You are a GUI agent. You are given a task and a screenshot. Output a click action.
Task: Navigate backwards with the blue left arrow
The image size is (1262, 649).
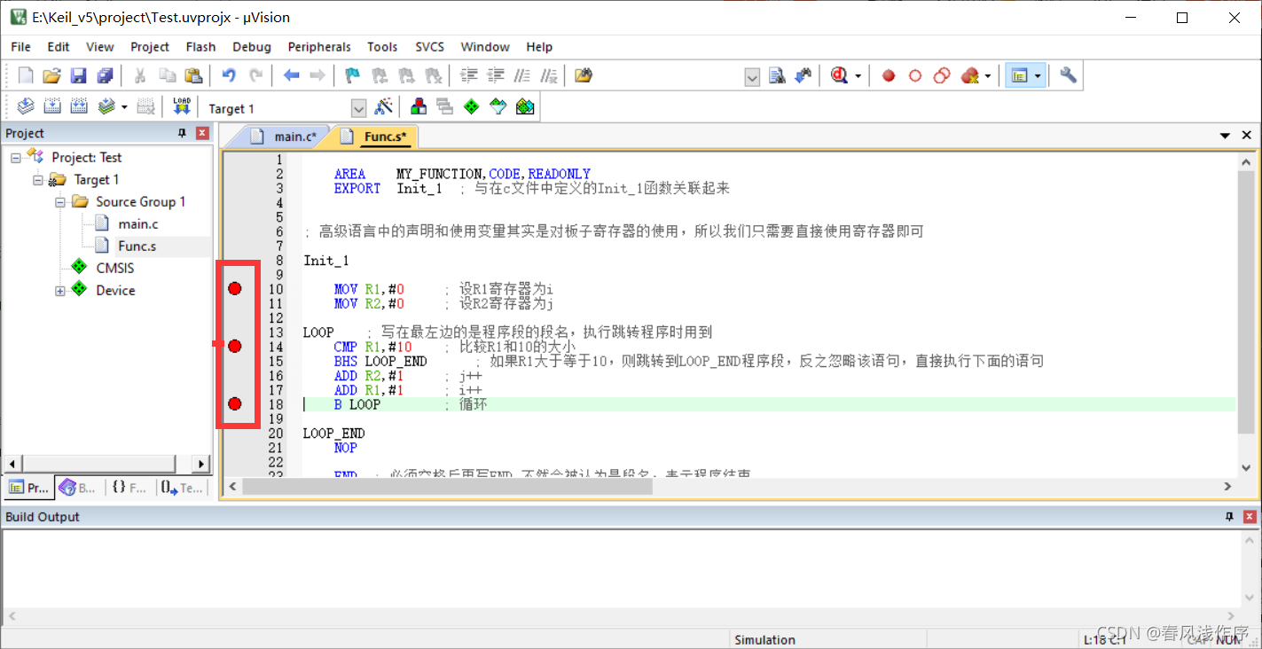tap(291, 75)
